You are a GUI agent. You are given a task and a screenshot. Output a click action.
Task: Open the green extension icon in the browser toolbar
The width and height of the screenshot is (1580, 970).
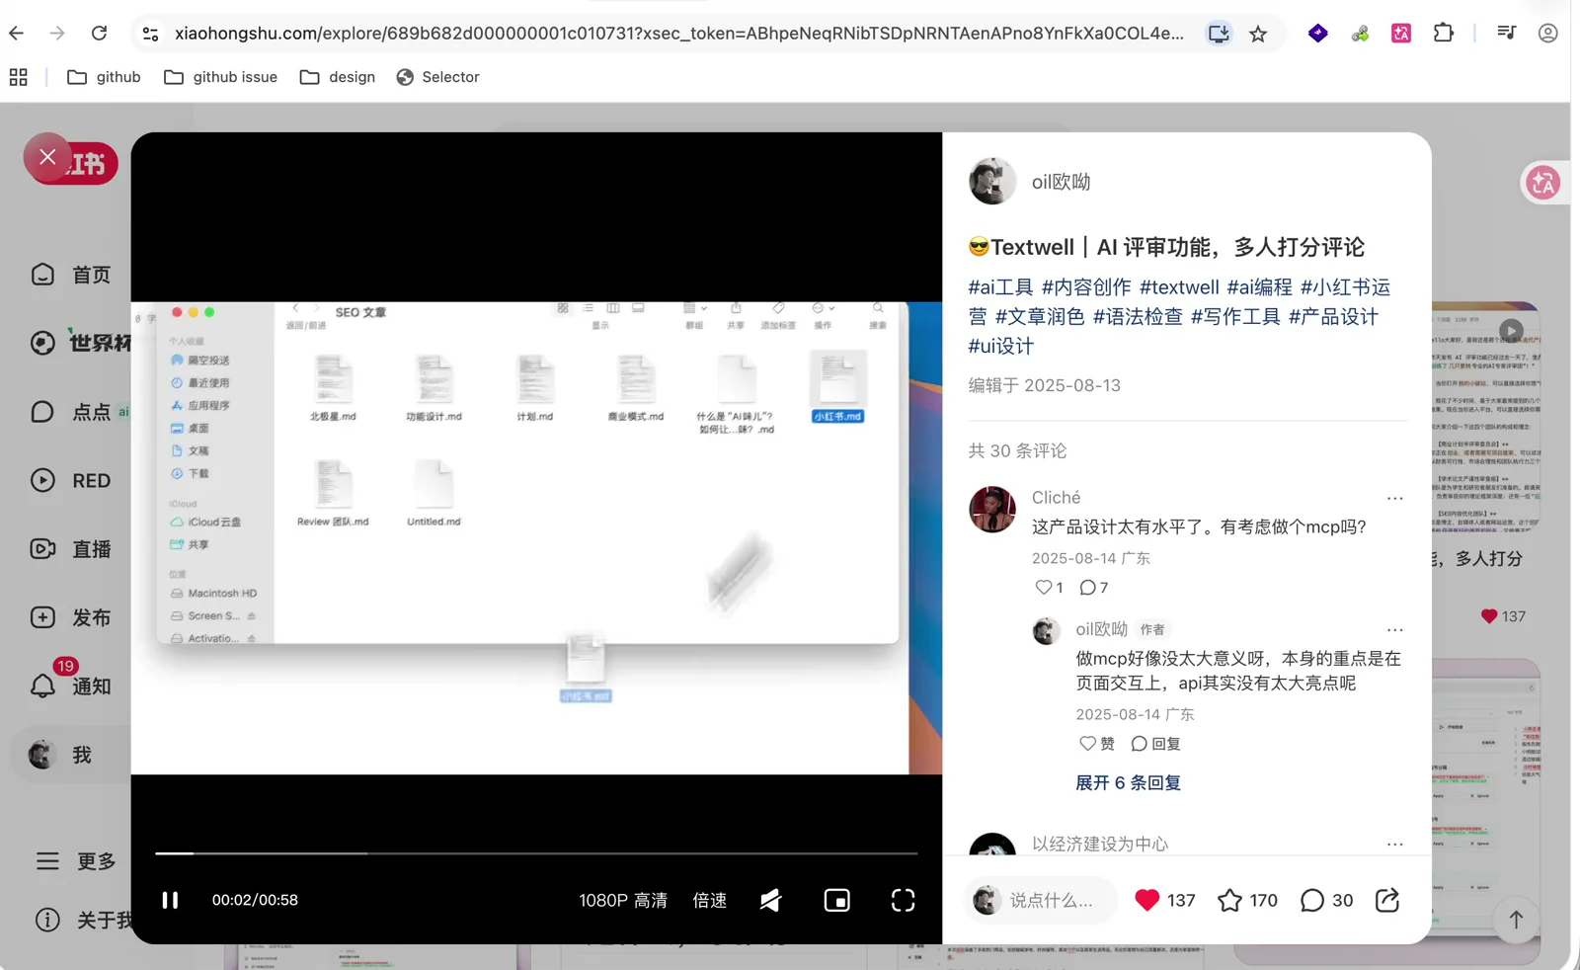[1360, 34]
